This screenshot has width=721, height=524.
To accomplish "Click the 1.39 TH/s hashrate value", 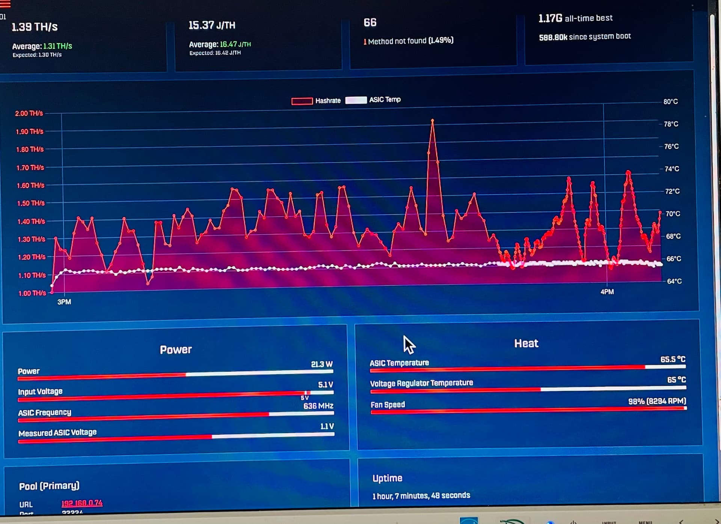I will (35, 27).
